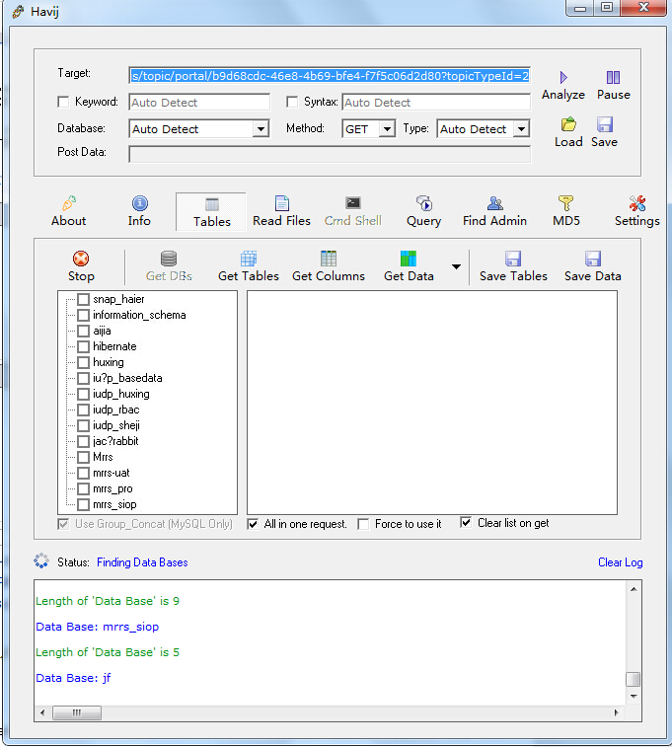Check the iudp_rbac database box
The width and height of the screenshot is (672, 747).
83,410
